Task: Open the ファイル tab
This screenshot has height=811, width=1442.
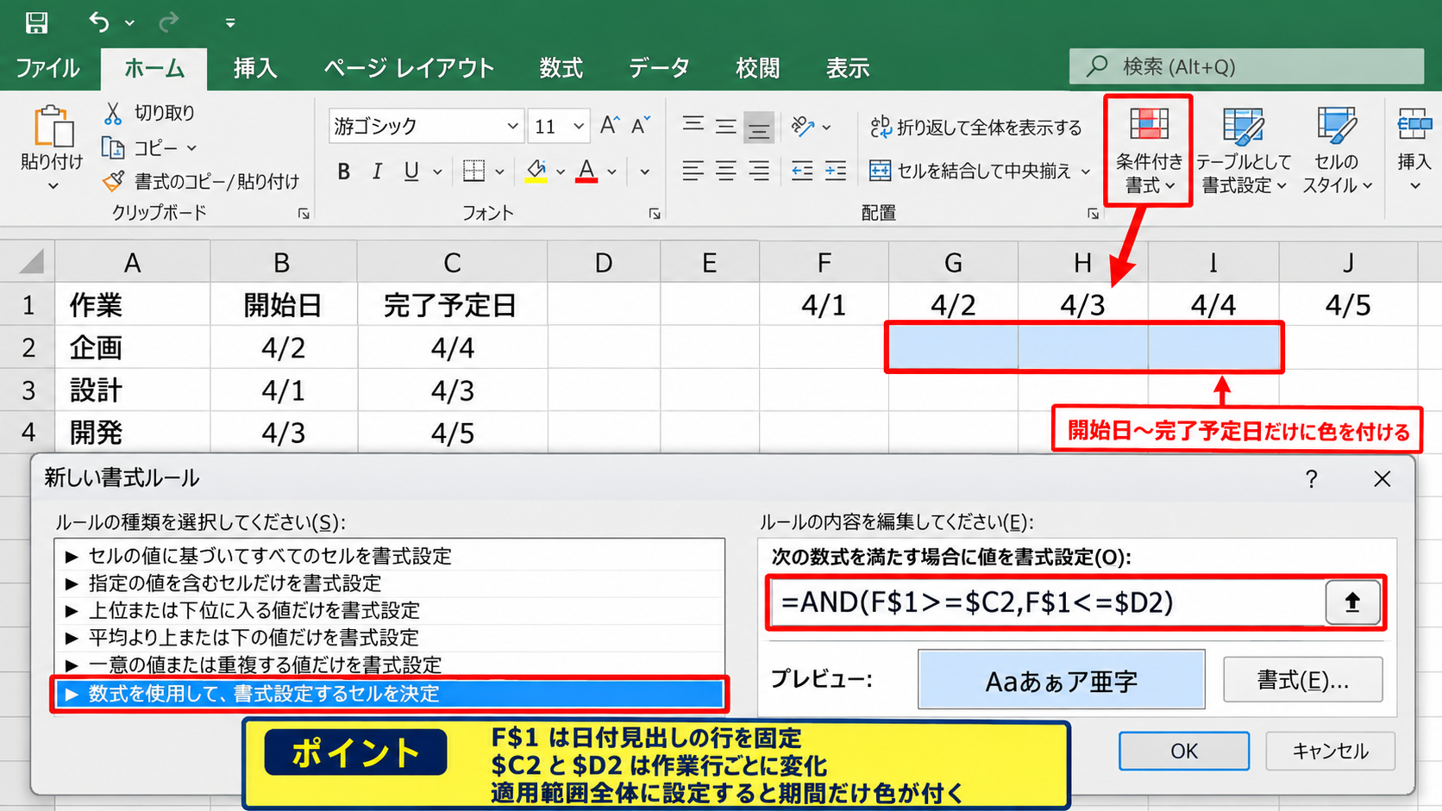Action: tap(47, 68)
